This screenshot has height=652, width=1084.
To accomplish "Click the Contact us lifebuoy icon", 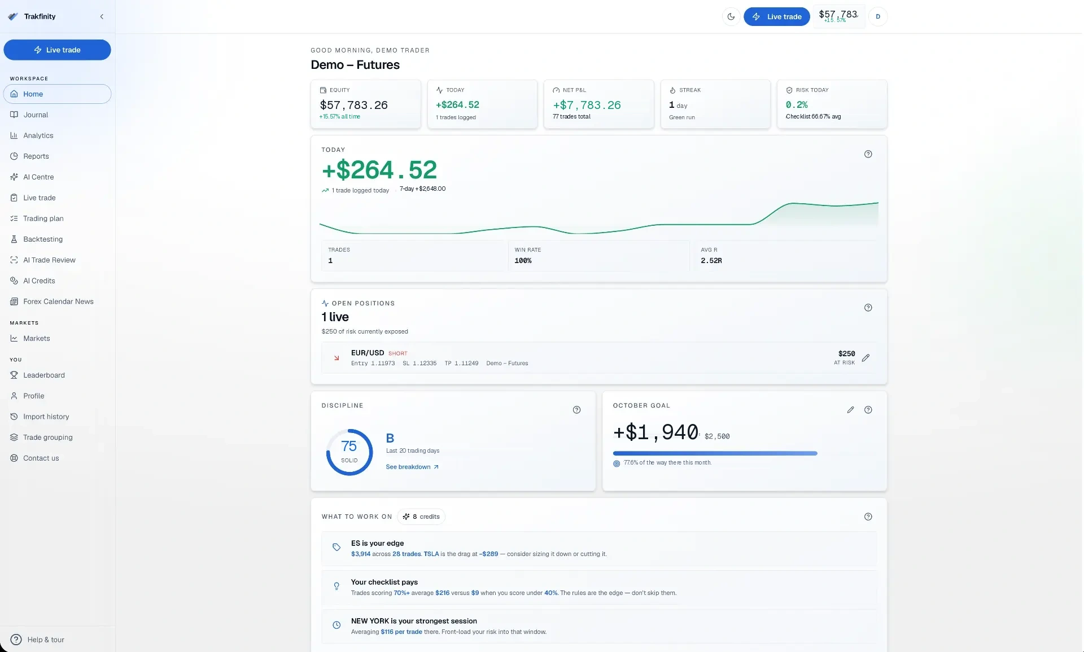I will click(x=14, y=458).
